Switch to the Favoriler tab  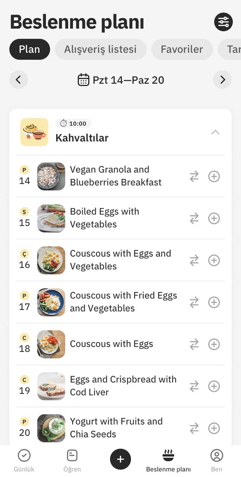click(x=182, y=49)
